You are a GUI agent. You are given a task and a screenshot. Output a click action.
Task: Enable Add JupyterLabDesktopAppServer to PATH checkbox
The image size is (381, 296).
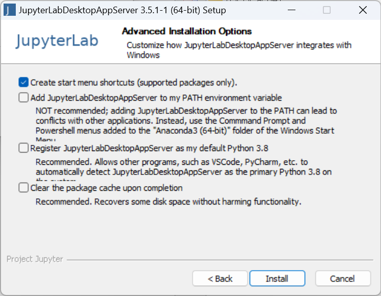click(23, 98)
